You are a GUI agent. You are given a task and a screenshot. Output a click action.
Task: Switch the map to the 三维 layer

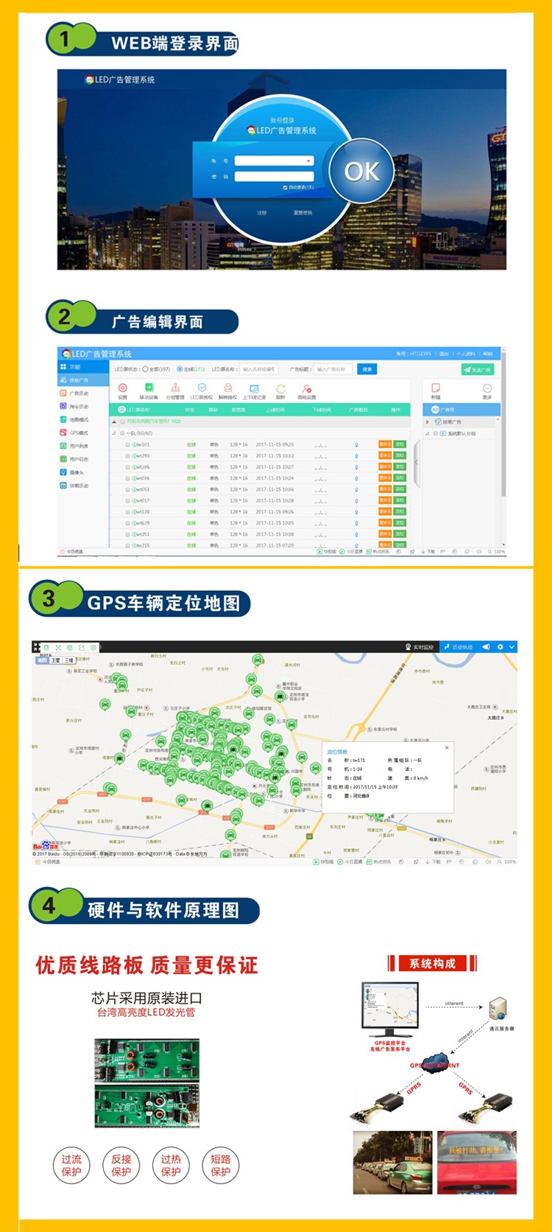point(69,661)
